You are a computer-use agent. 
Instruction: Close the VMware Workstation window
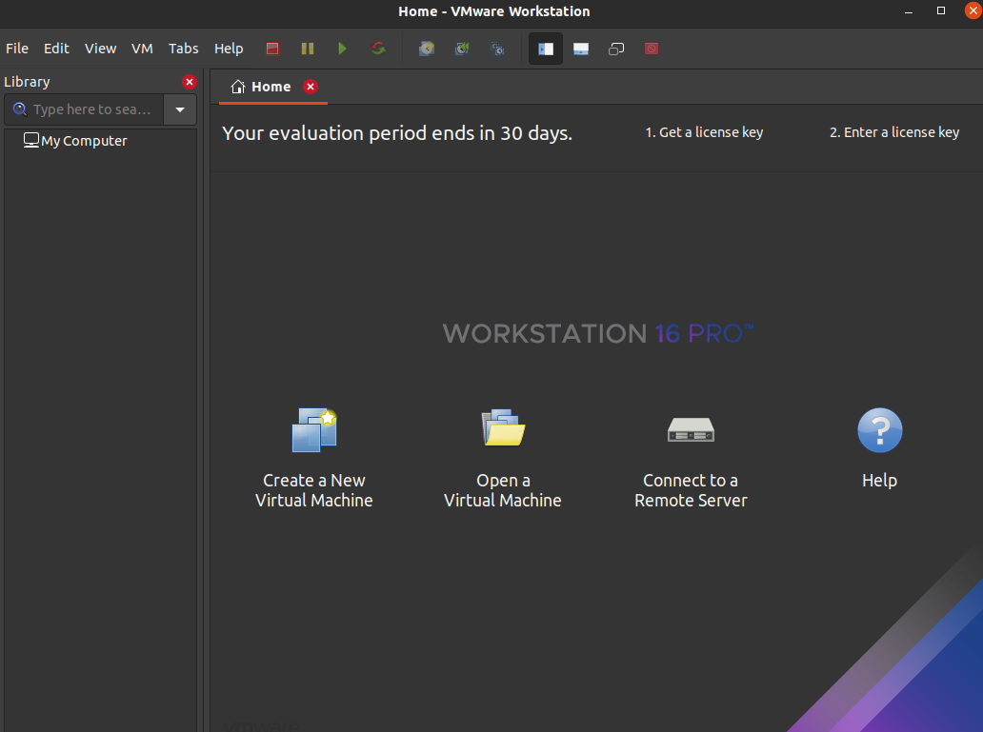pyautogui.click(x=973, y=10)
